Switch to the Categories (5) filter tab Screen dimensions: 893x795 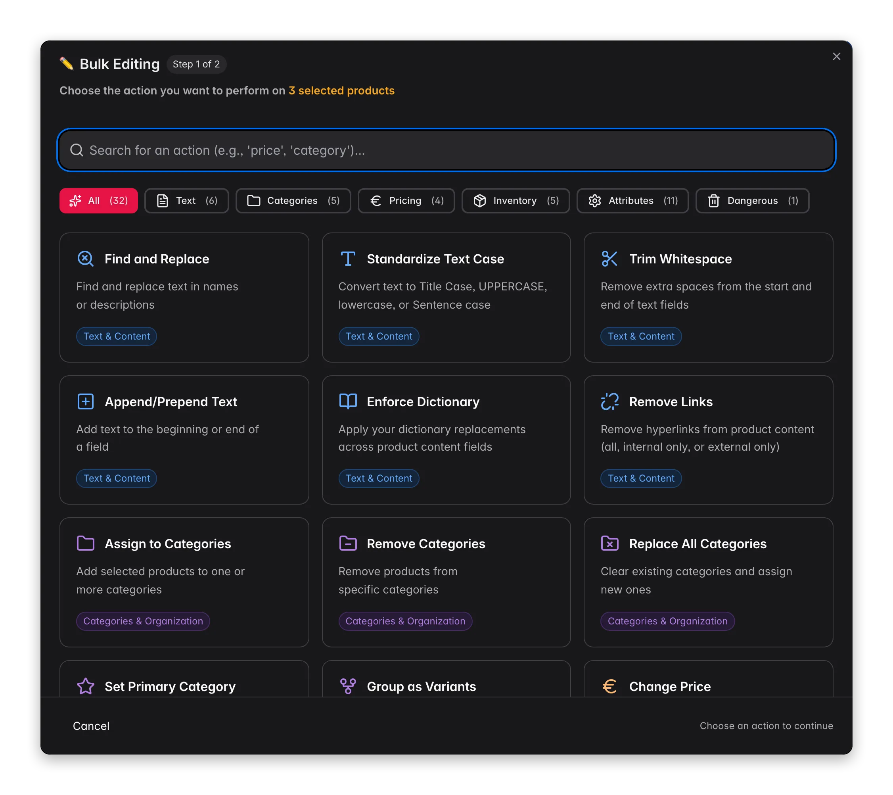pos(293,201)
